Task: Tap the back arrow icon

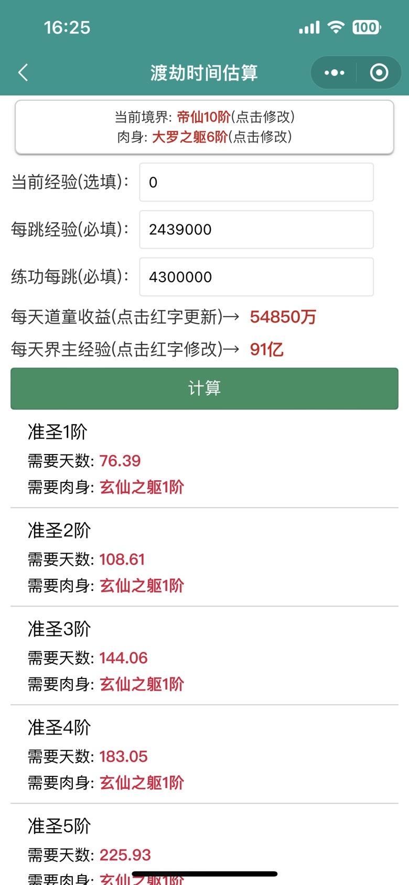Action: coord(23,72)
